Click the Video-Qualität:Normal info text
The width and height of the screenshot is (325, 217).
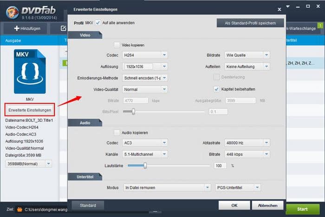coord(25,148)
